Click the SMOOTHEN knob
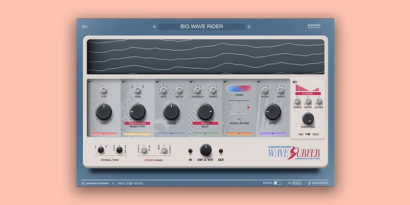The image size is (410, 205). coord(308,118)
